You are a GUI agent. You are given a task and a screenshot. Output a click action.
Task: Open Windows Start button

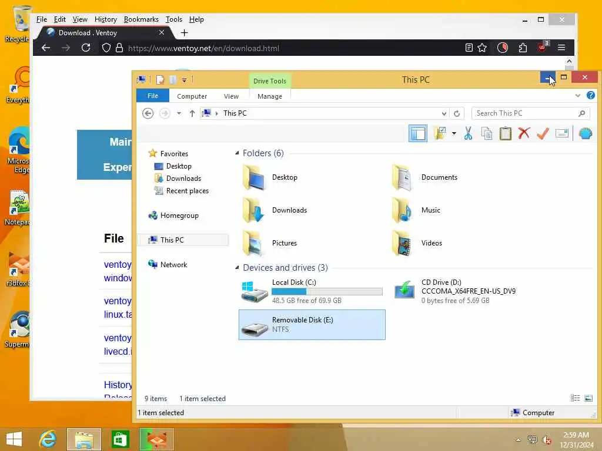tap(14, 439)
